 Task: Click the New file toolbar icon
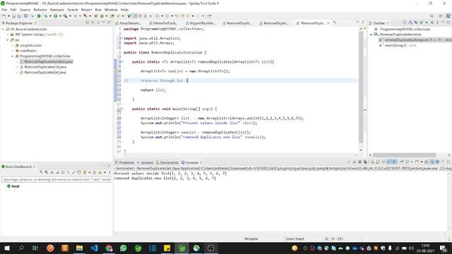coord(4,16)
